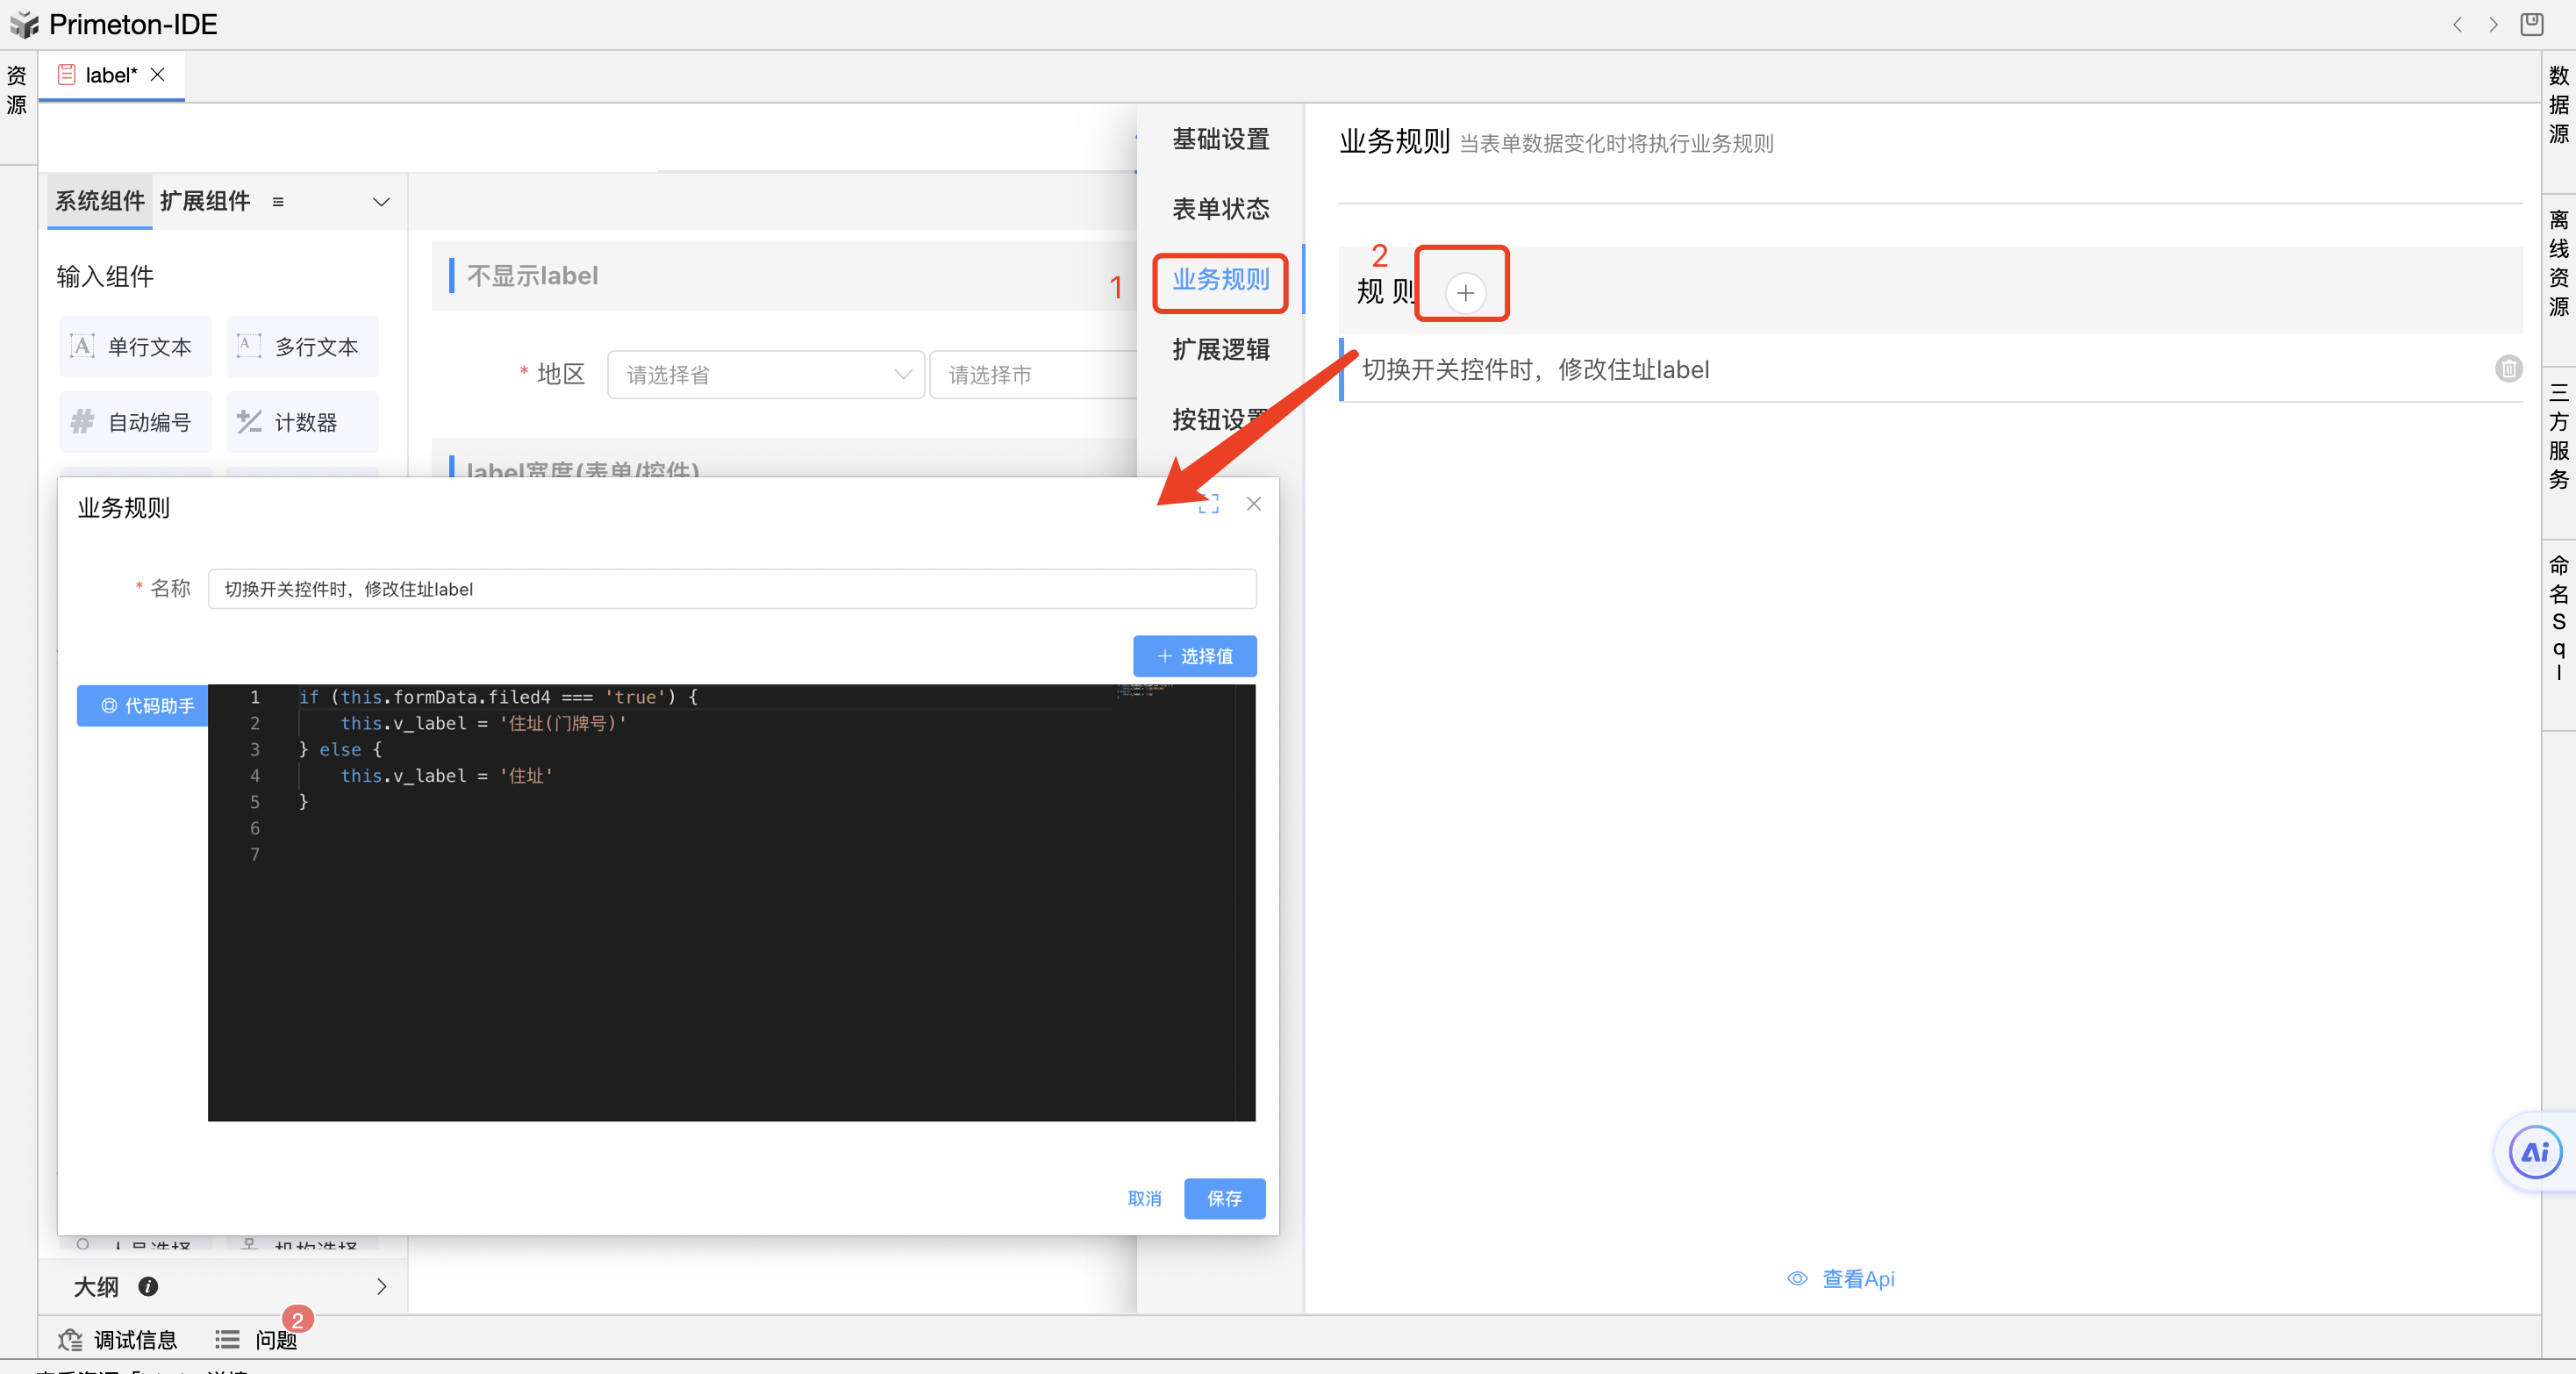This screenshot has width=2576, height=1374.
Task: Click the 选择值 button
Action: pos(1194,656)
